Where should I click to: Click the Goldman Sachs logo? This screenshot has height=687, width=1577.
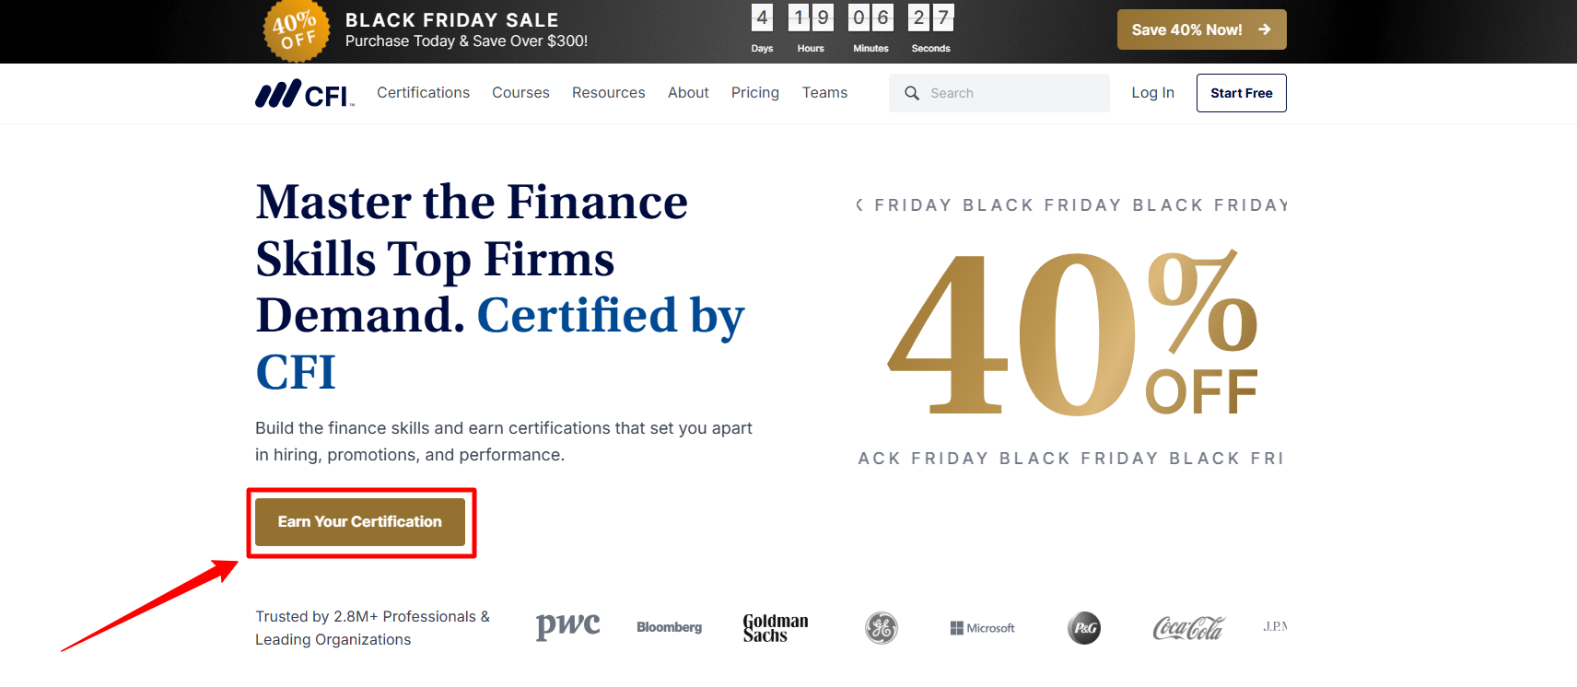click(775, 627)
